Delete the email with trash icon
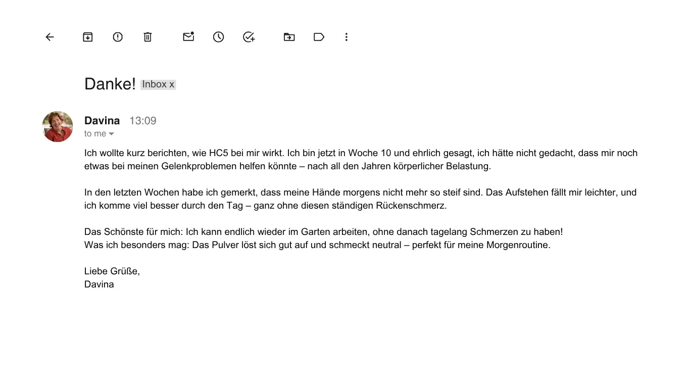This screenshot has width=690, height=388. pos(147,37)
